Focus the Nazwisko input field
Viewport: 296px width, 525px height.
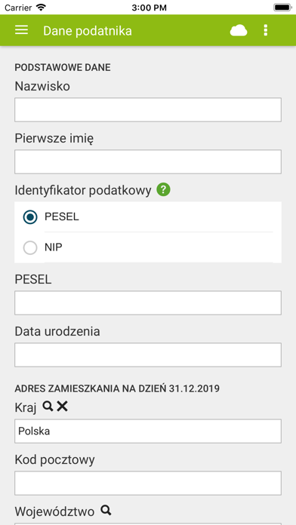coord(148,110)
